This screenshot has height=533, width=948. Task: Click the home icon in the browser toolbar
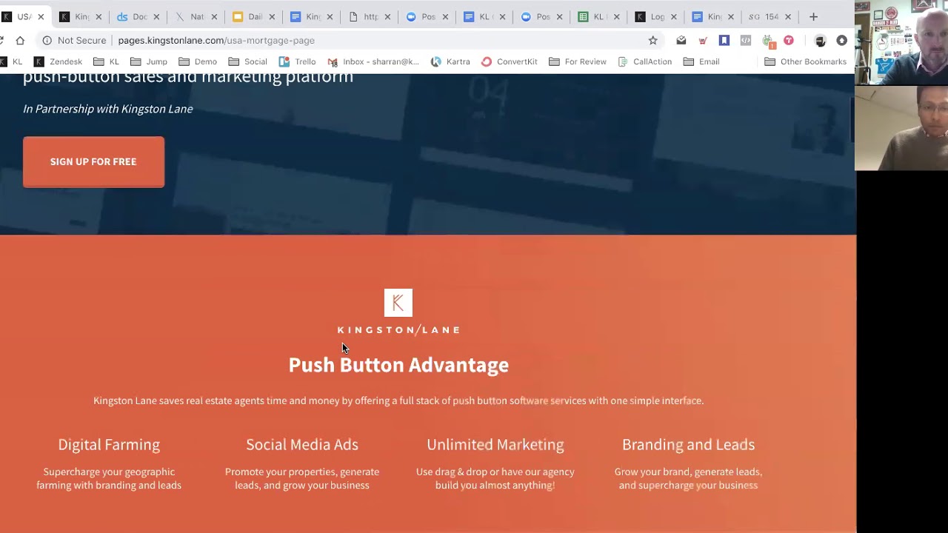point(20,40)
